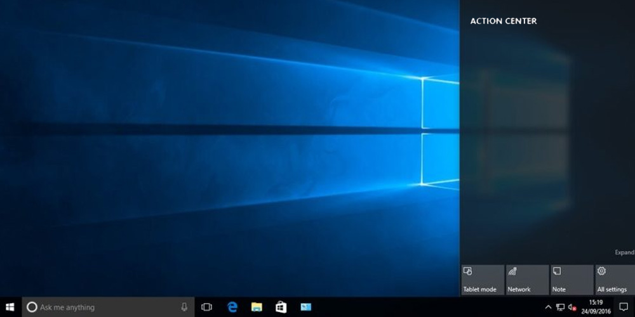Expand the quick actions list

coord(624,252)
